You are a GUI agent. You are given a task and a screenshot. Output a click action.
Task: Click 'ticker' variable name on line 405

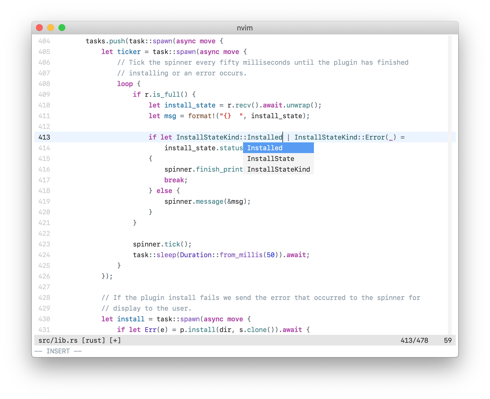[129, 52]
